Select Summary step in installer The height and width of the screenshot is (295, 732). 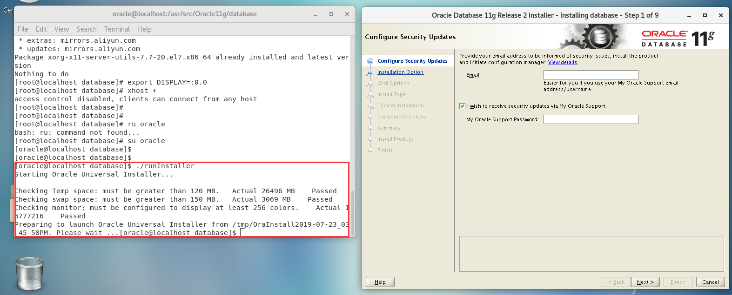coord(389,128)
